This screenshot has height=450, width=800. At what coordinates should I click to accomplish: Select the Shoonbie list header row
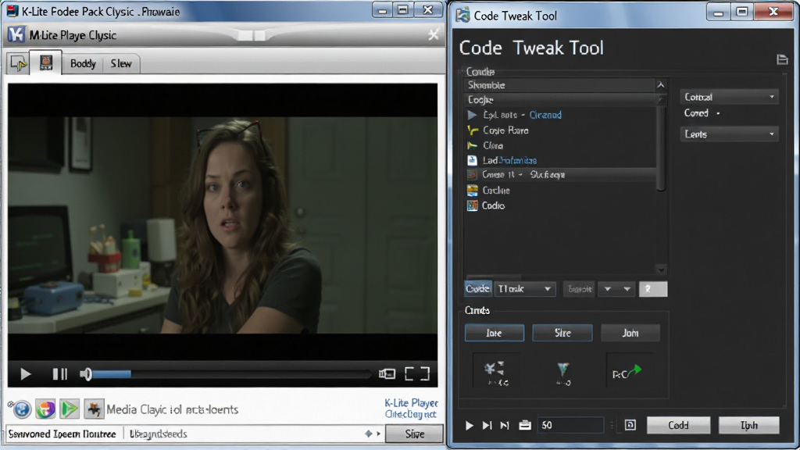559,85
